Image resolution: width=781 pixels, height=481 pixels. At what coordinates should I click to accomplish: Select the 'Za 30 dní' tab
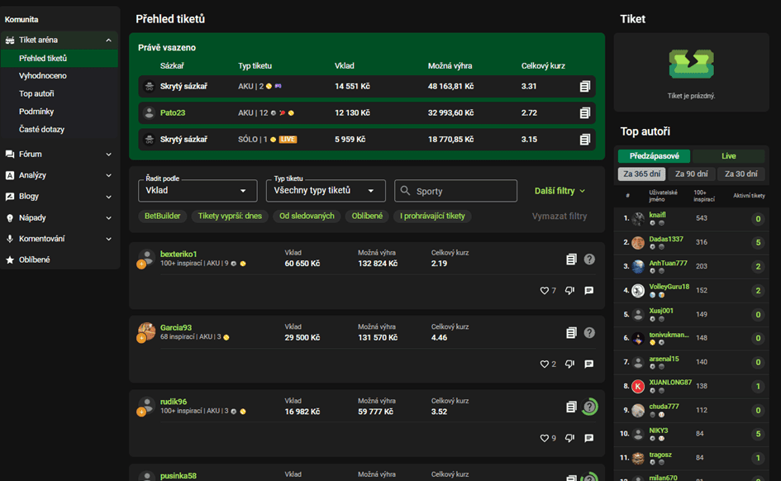[x=741, y=174]
